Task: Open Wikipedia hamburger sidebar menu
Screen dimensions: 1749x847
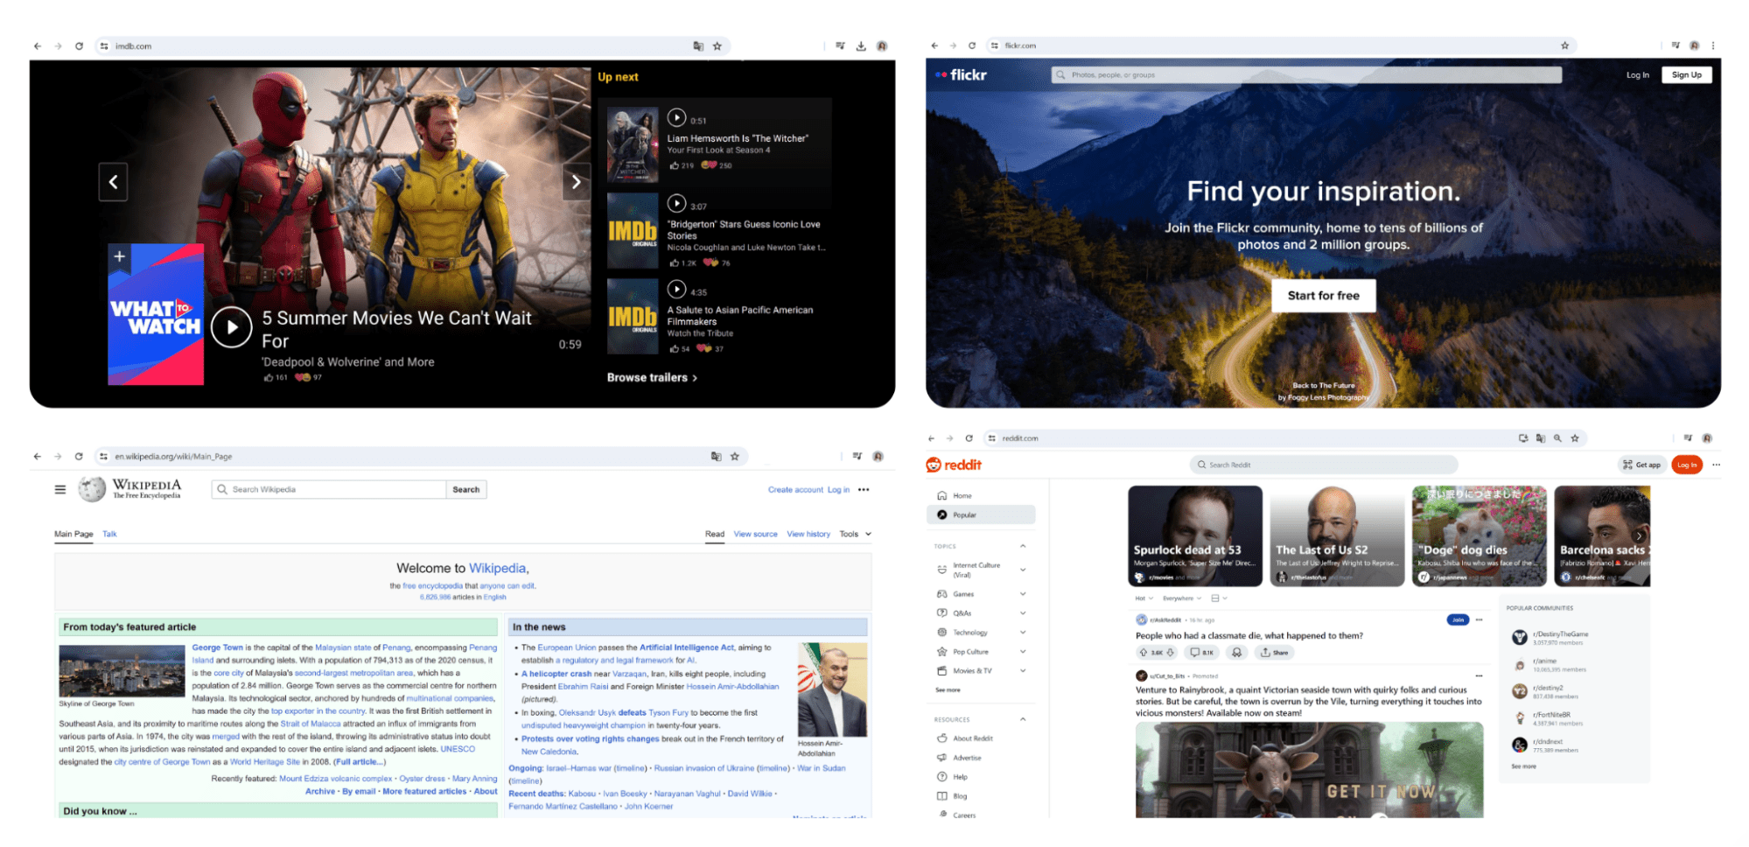Action: pyautogui.click(x=60, y=490)
